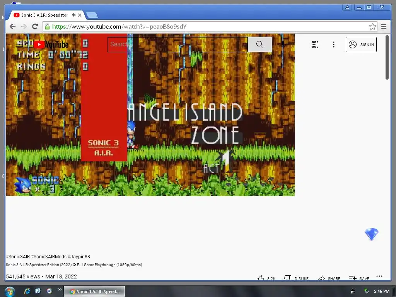Screen dimensions: 396x297
Task: Maximize the Chrome window
Action: coord(369,8)
